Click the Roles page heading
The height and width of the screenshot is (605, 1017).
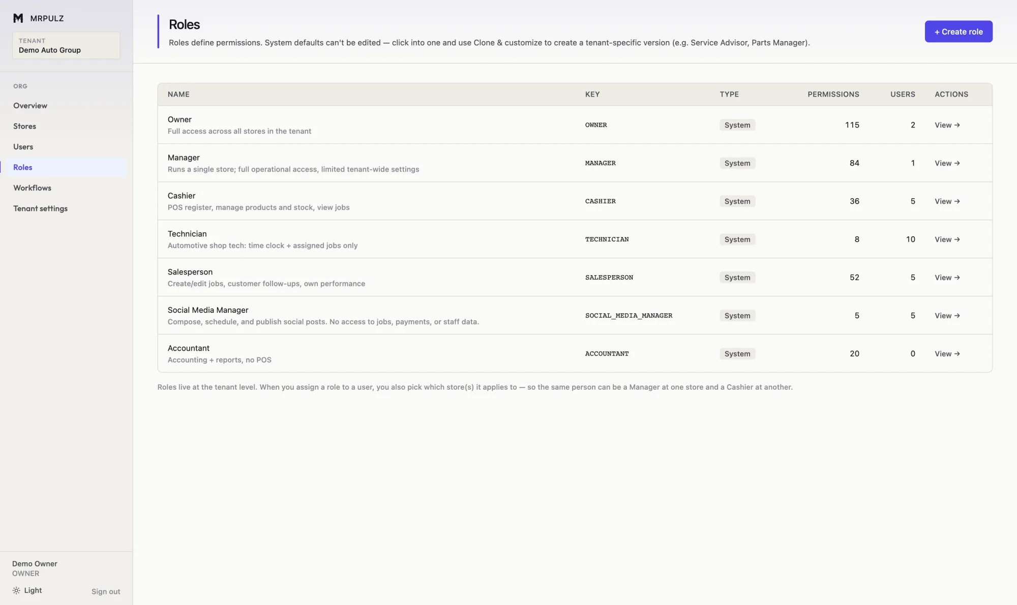[x=184, y=24]
